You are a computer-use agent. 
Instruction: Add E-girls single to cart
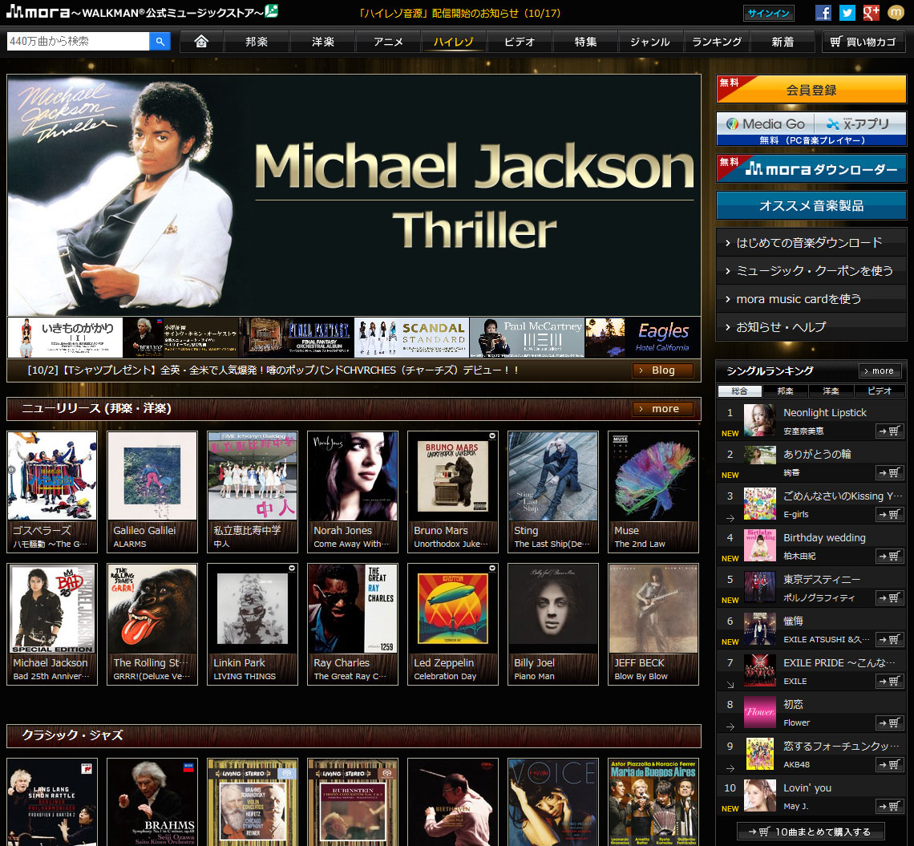click(x=889, y=514)
